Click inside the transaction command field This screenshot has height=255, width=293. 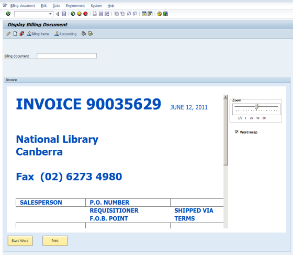31,14
